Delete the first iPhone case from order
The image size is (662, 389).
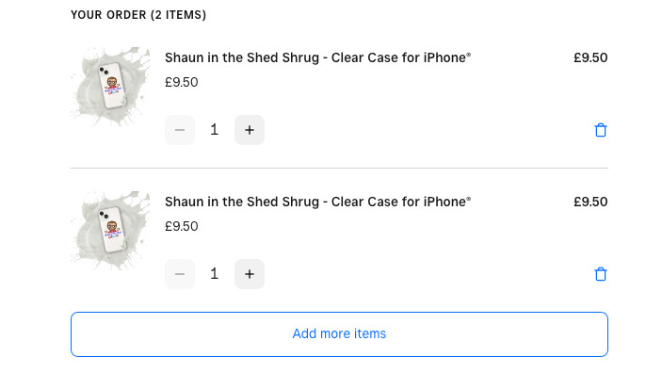point(601,130)
